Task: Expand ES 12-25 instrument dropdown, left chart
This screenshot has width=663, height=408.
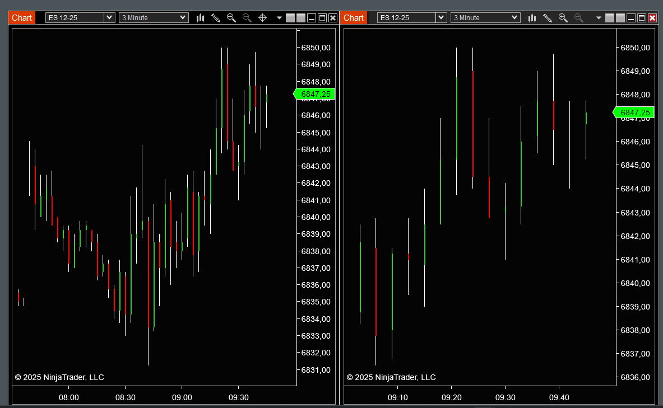Action: click(x=109, y=18)
